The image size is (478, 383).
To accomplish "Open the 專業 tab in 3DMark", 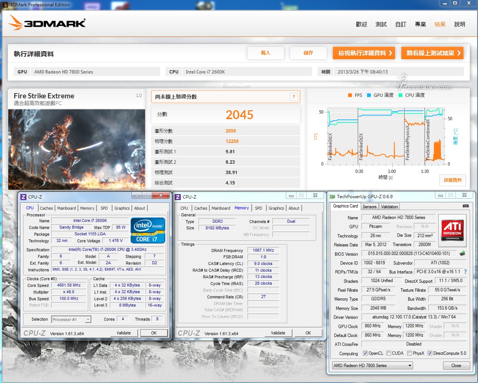I will tap(420, 24).
